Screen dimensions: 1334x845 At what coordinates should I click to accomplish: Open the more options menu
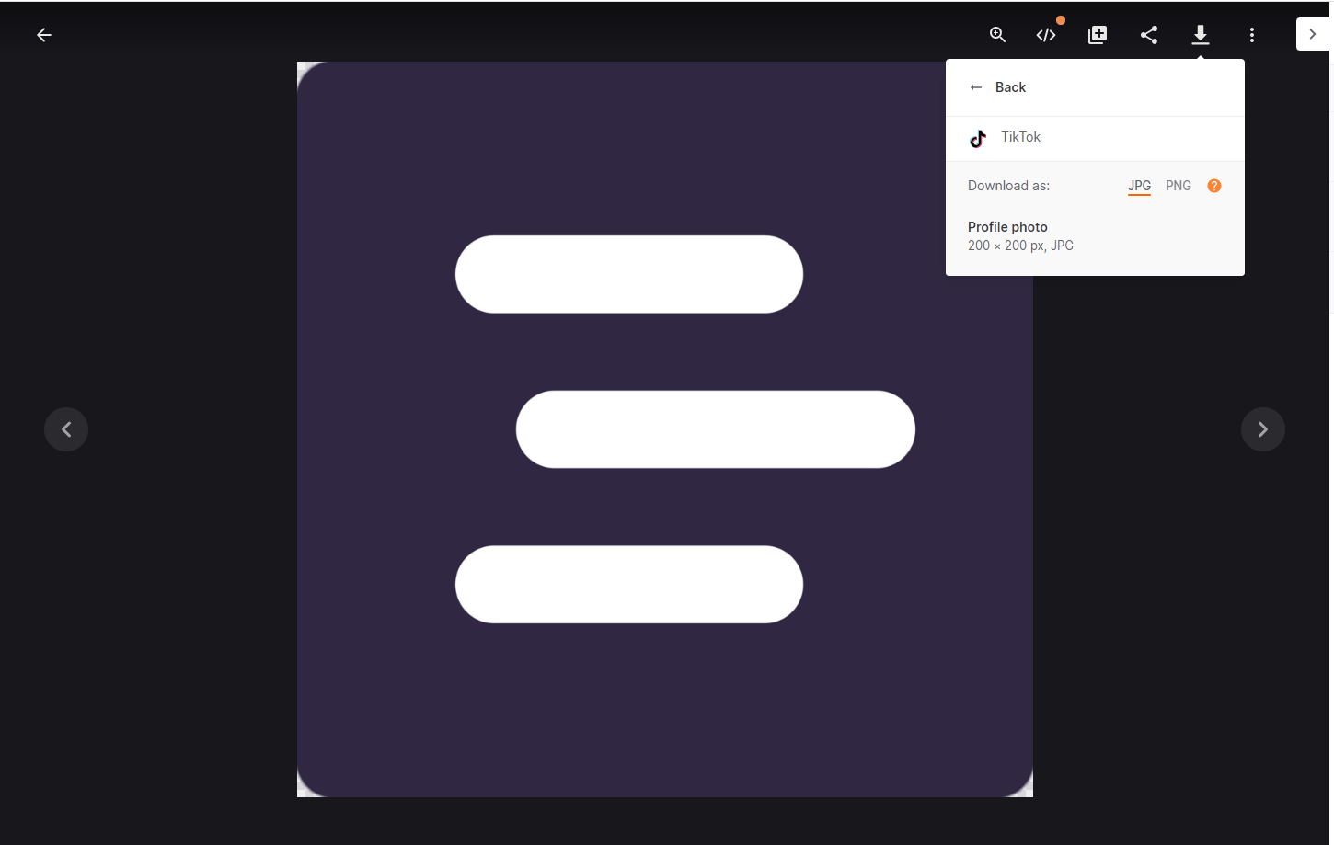click(x=1252, y=34)
